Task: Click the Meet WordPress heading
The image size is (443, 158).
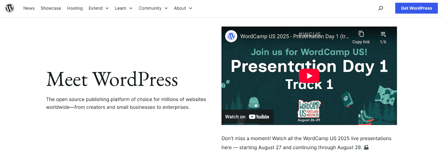Action: (x=112, y=79)
